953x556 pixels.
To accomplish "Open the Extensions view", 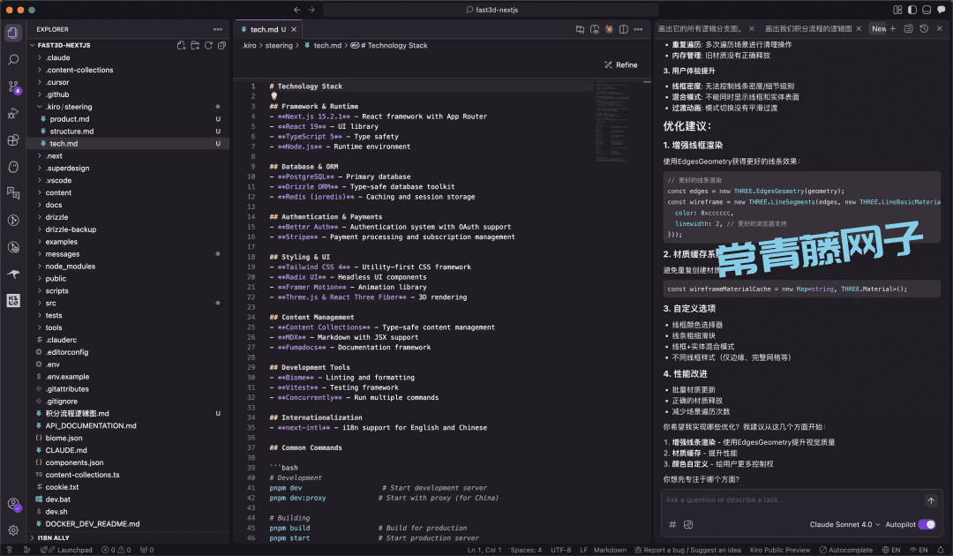I will click(13, 140).
